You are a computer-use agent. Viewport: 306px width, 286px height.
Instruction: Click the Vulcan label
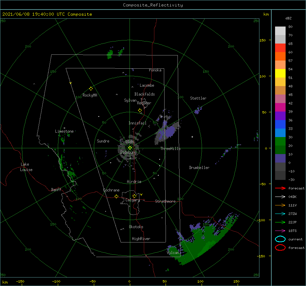[x=173, y=253]
